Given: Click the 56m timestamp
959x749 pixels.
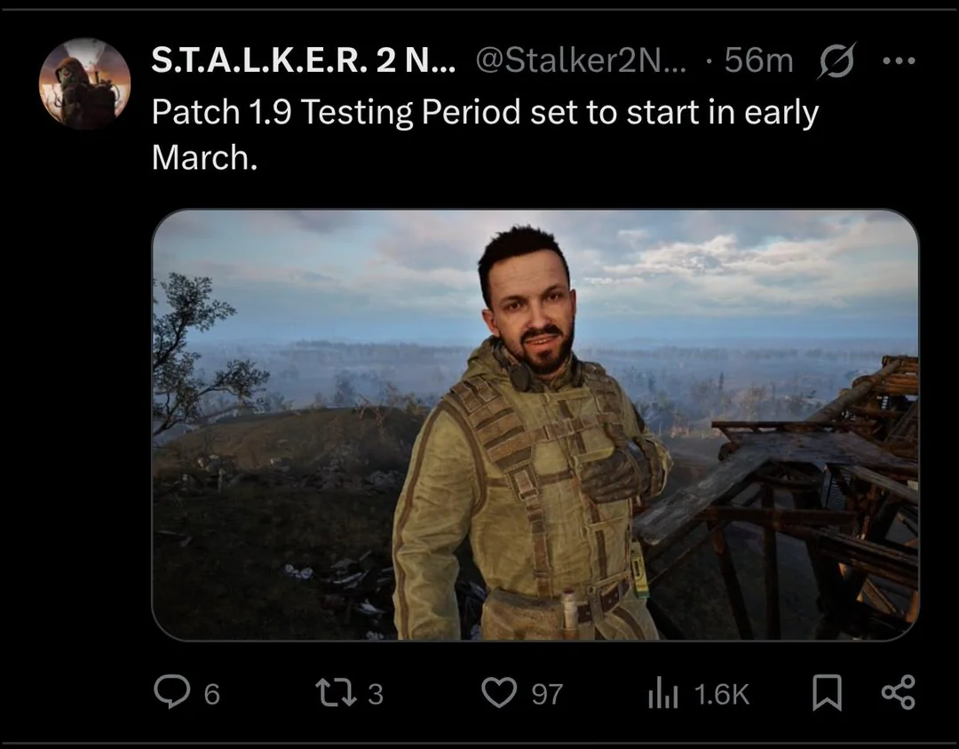Looking at the screenshot, I should pyautogui.click(x=757, y=60).
